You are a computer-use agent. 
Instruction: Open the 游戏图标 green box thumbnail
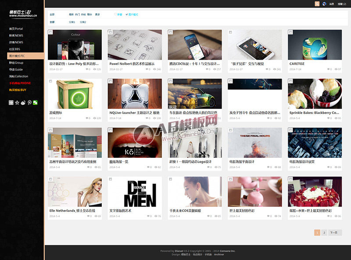click(x=75, y=94)
